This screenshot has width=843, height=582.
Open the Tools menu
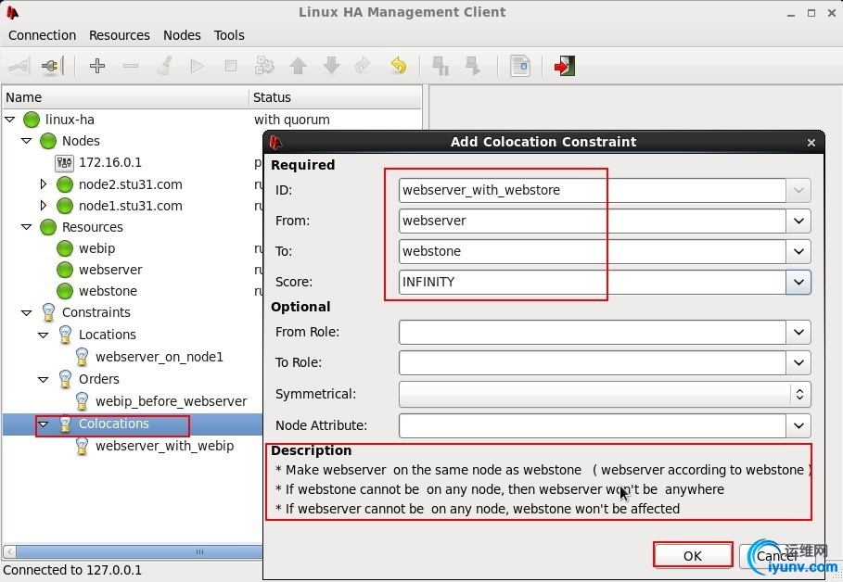coord(229,35)
